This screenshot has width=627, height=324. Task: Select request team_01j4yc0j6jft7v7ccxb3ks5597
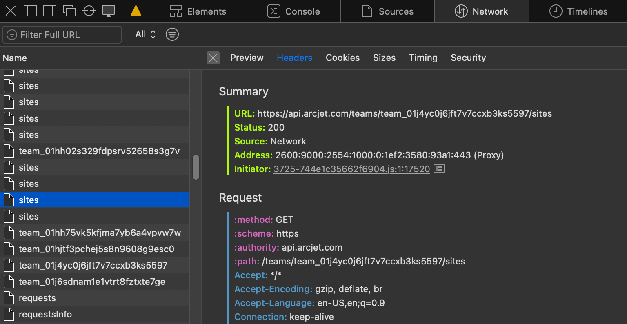[95, 265]
